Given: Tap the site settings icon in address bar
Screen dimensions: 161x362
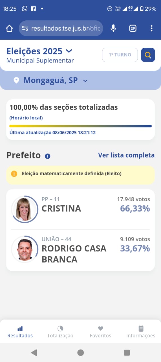Looking at the screenshot, I should 25,28.
